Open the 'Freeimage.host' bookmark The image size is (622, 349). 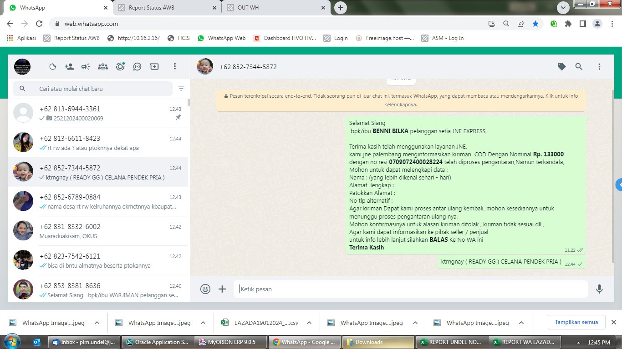(385, 38)
